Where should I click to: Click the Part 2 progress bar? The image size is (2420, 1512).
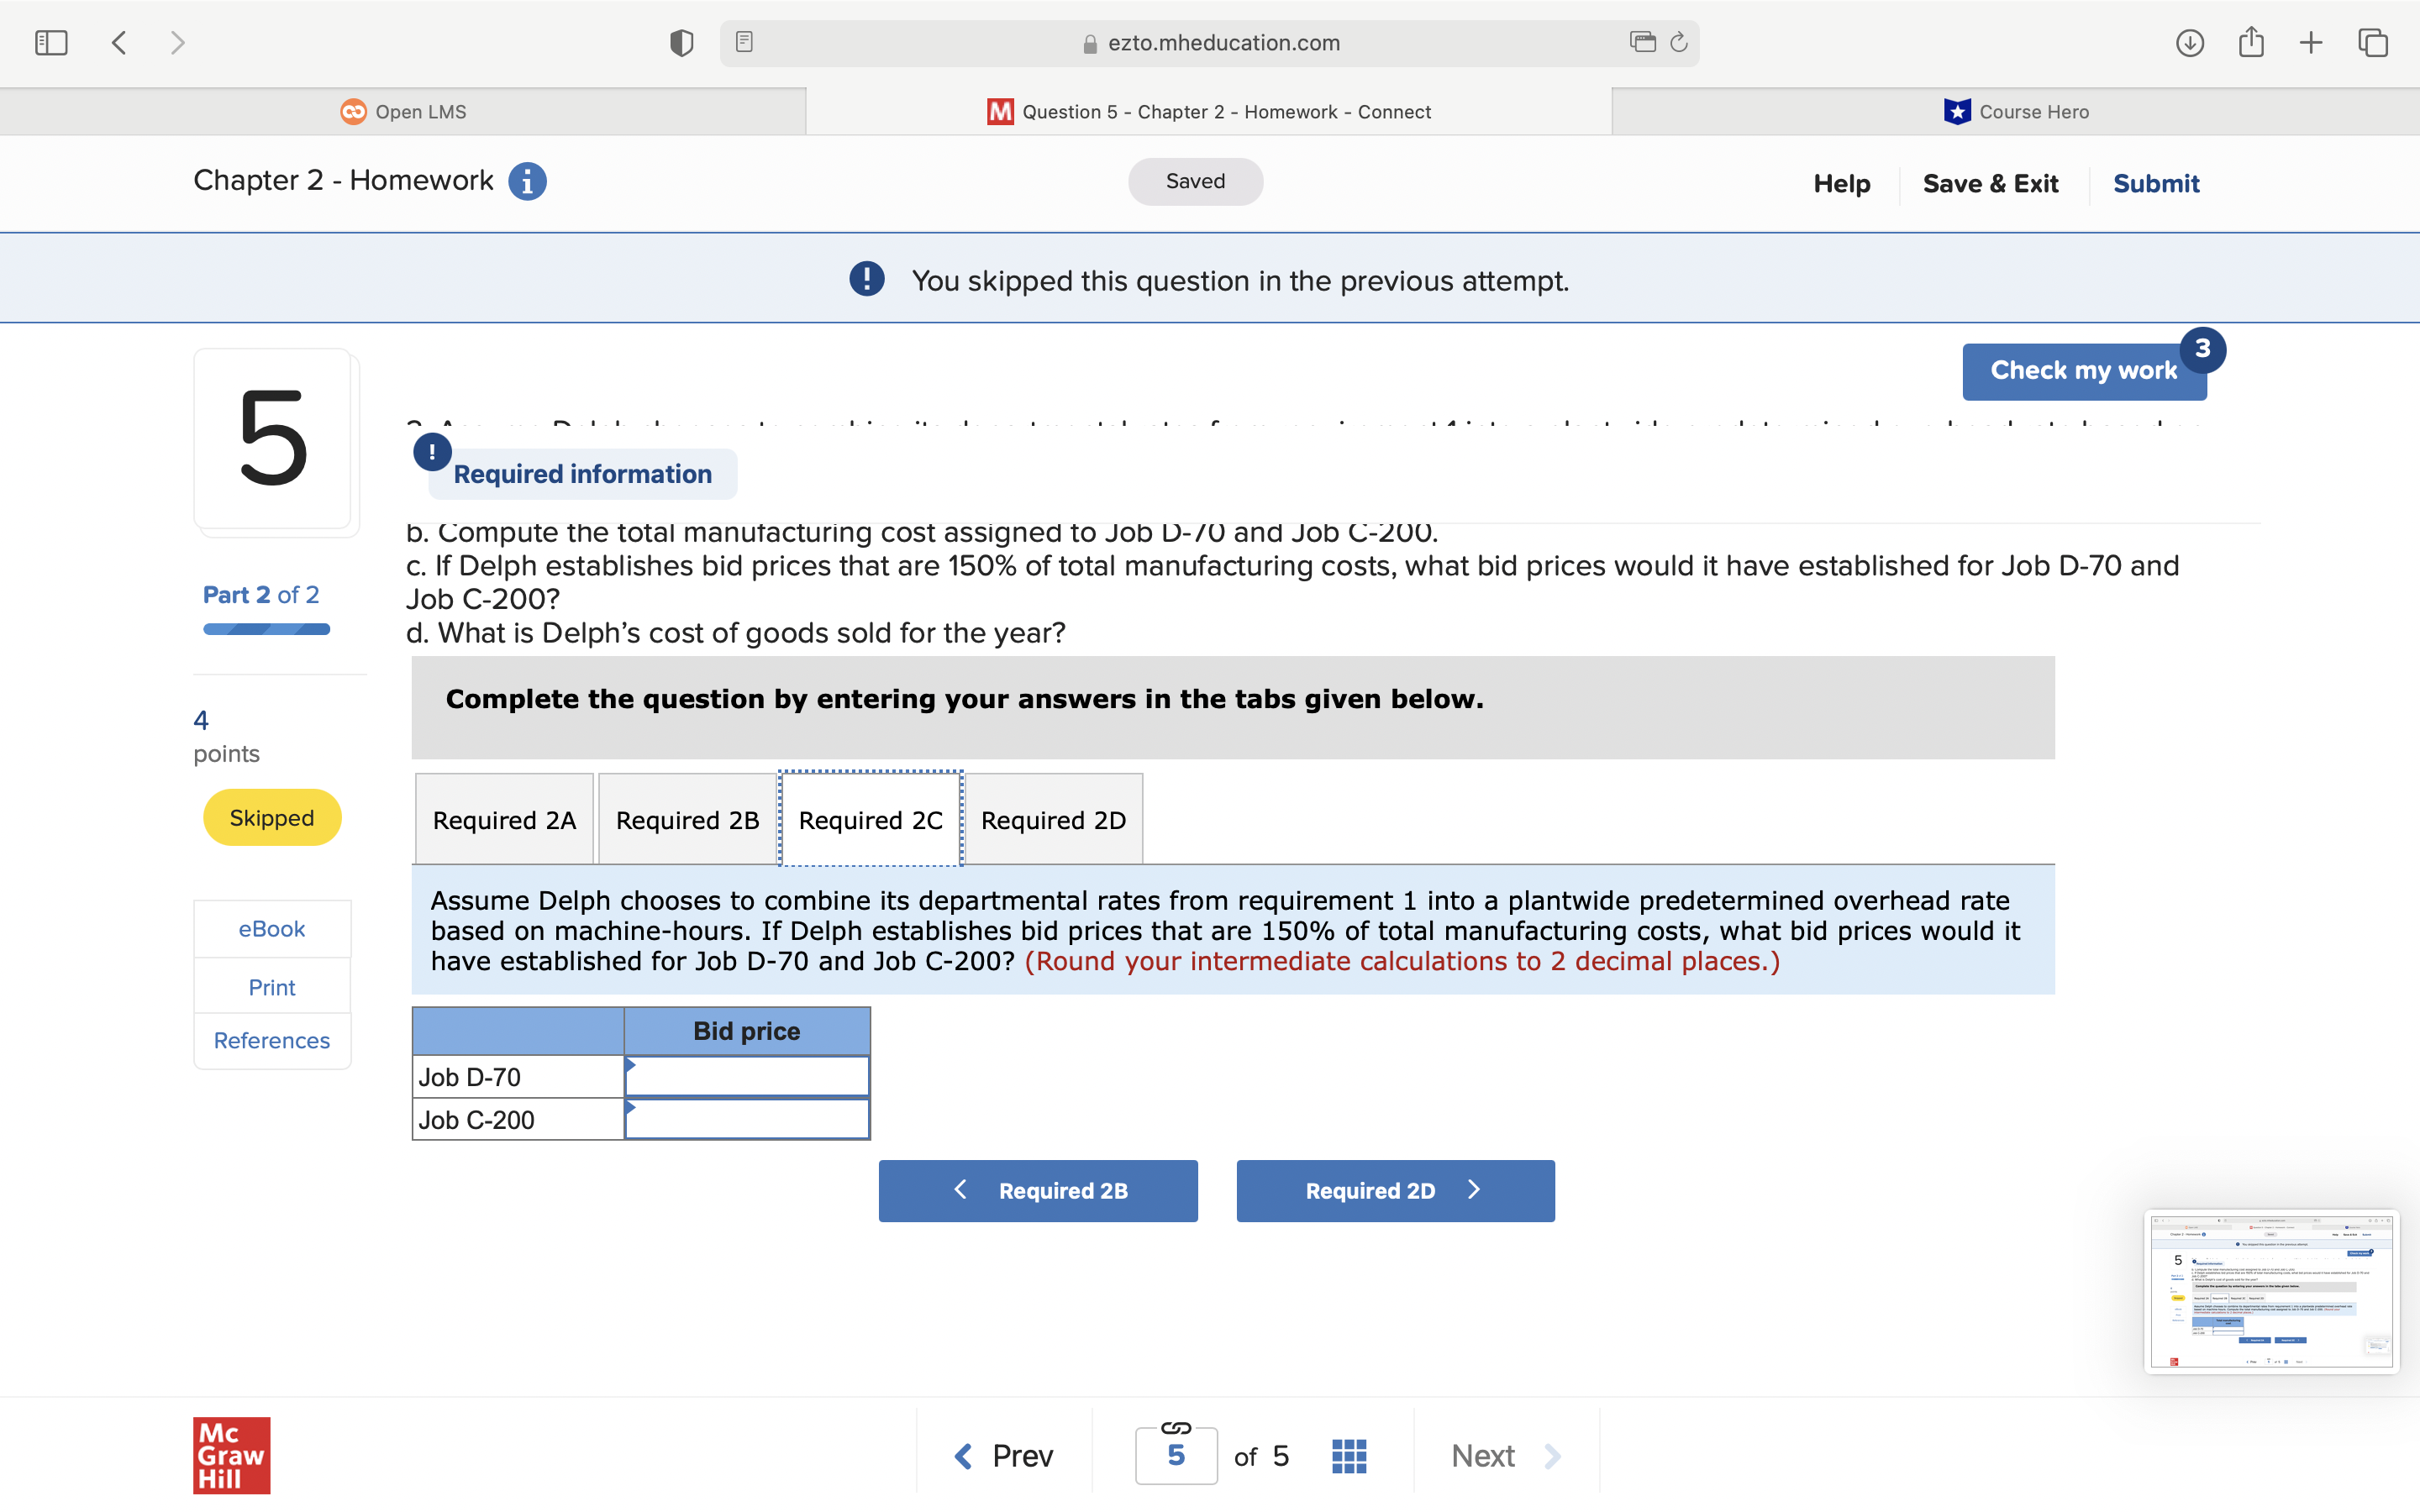pyautogui.click(x=265, y=629)
